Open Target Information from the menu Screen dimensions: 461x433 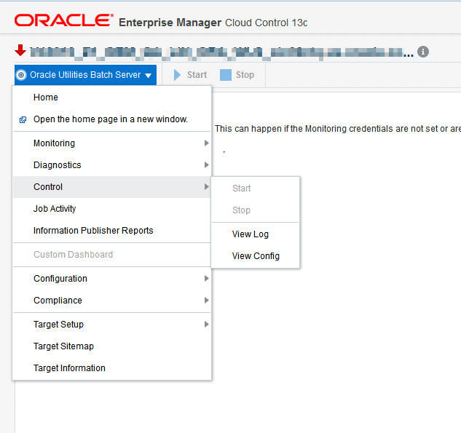point(111,368)
